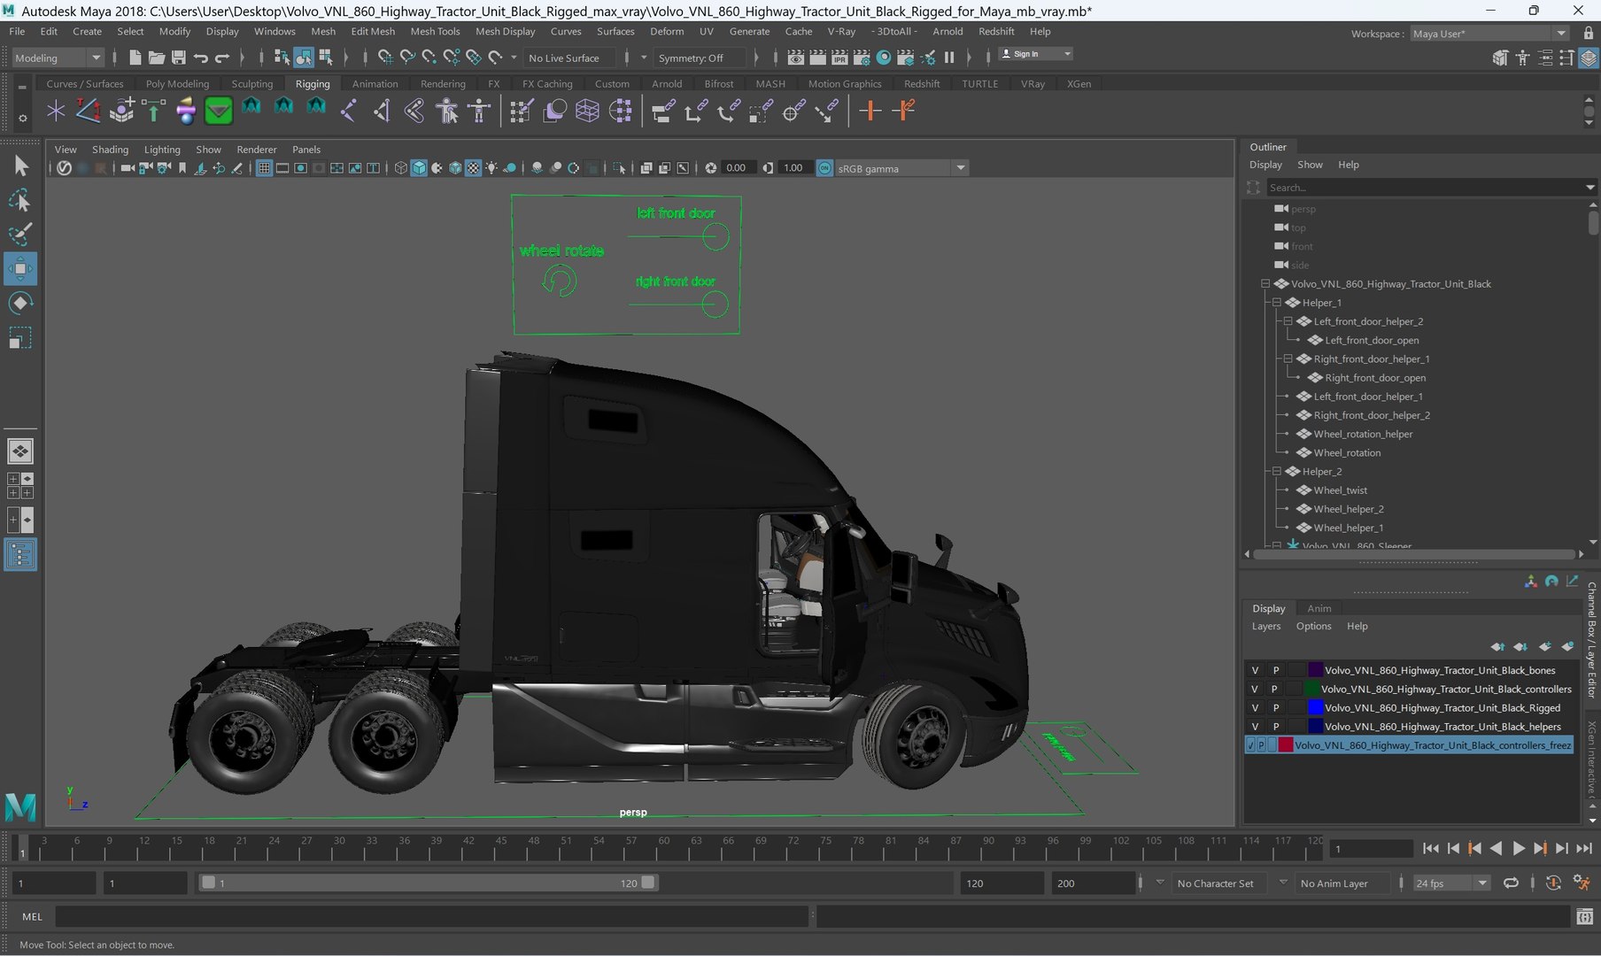This screenshot has width=1601, height=956.
Task: Open the Modeling menu set dropdown
Action: 58,58
